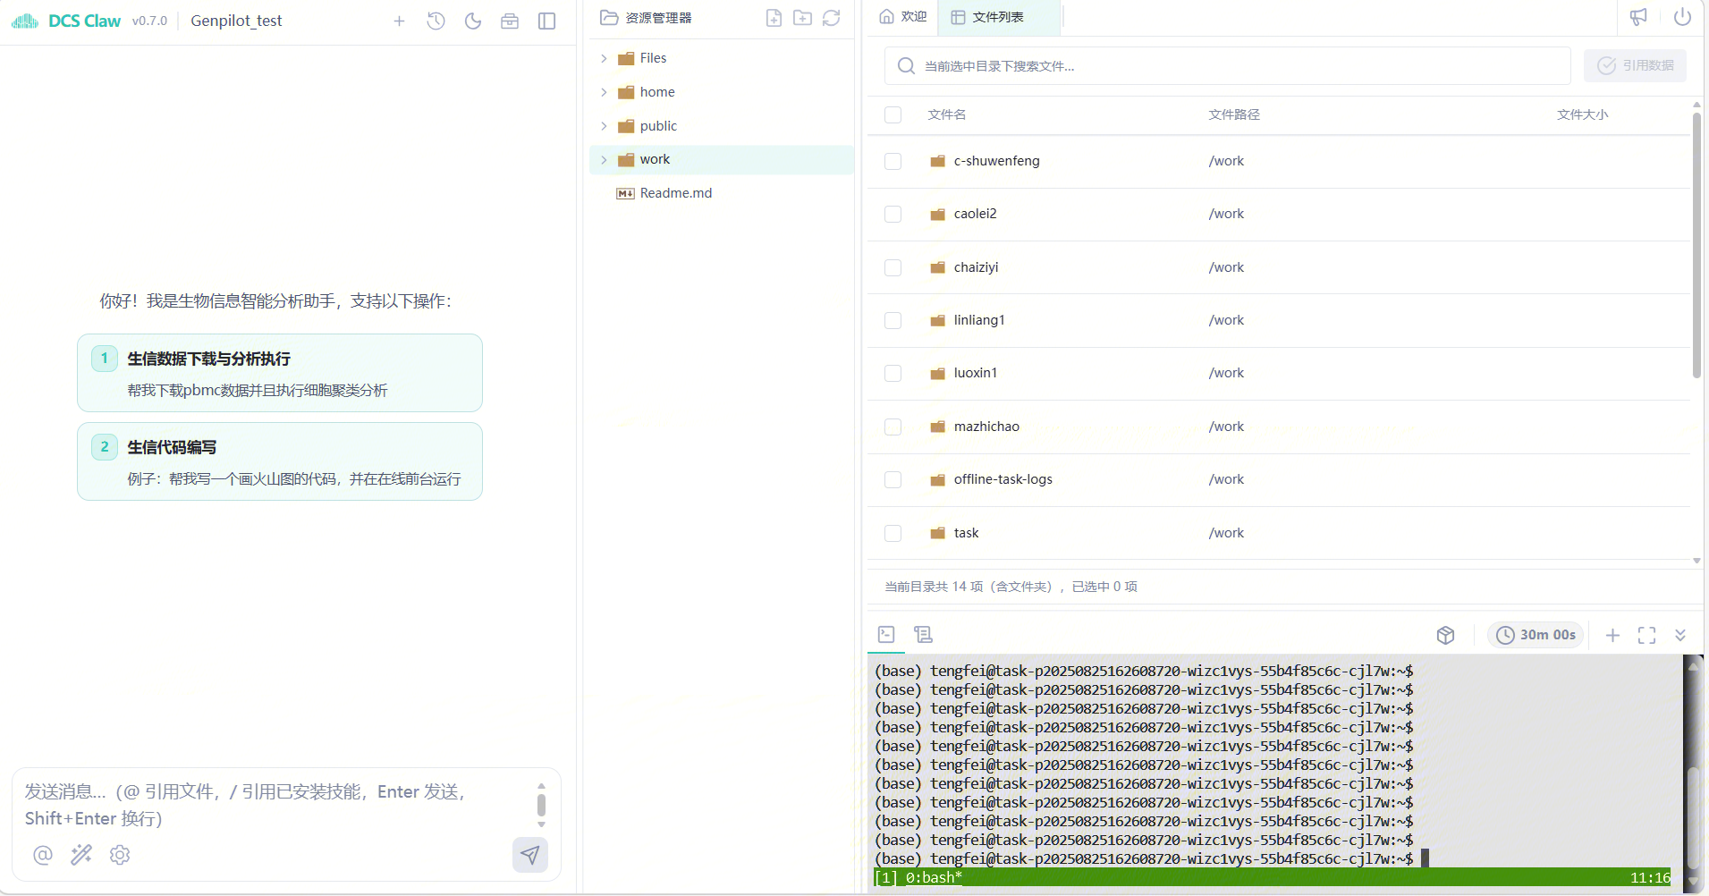This screenshot has height=896, width=1709.
Task: Toggle the select-all checkbox in file list header
Action: pyautogui.click(x=893, y=114)
